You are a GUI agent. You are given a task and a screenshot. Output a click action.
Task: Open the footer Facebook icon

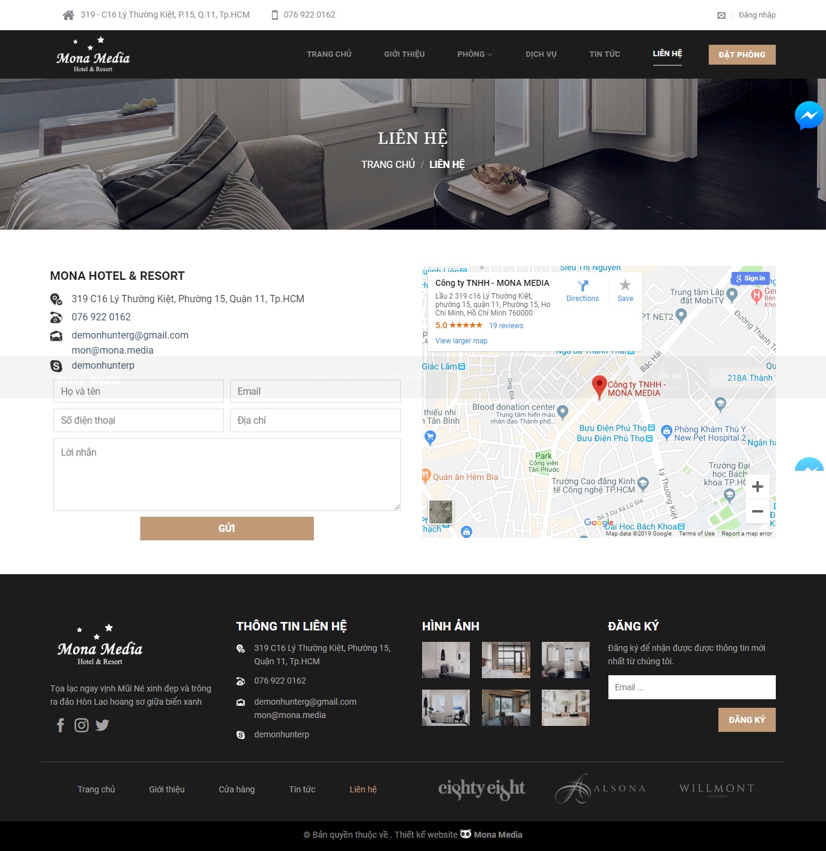click(x=60, y=725)
